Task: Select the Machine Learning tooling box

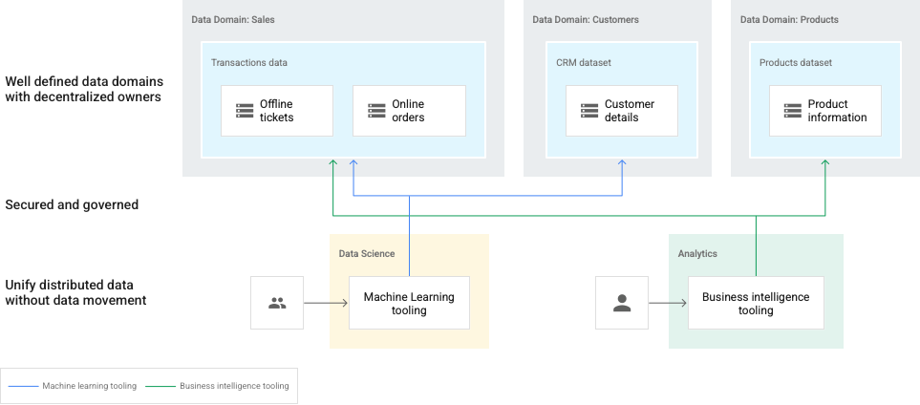Action: point(409,304)
